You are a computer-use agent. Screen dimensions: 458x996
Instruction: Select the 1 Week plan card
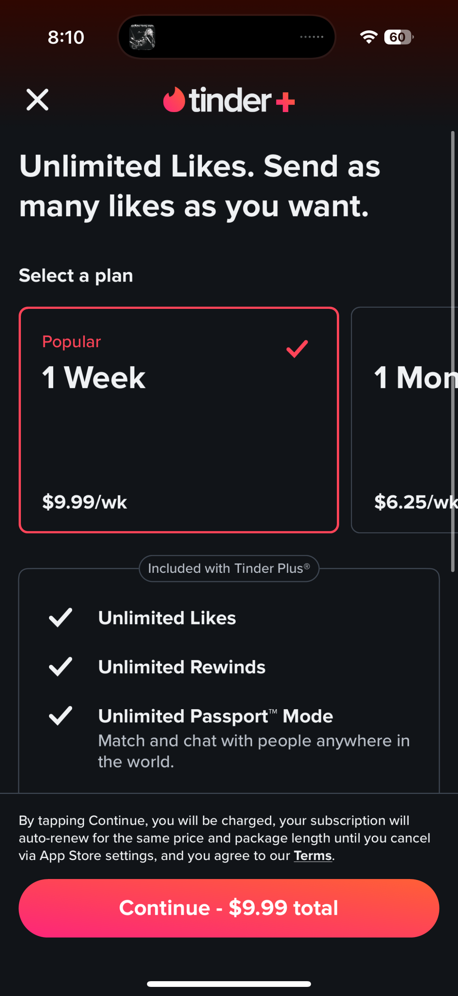pyautogui.click(x=178, y=420)
